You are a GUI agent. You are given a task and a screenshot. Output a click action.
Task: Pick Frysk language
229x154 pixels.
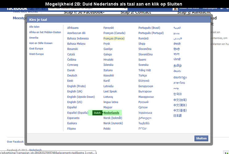(x=107, y=44)
